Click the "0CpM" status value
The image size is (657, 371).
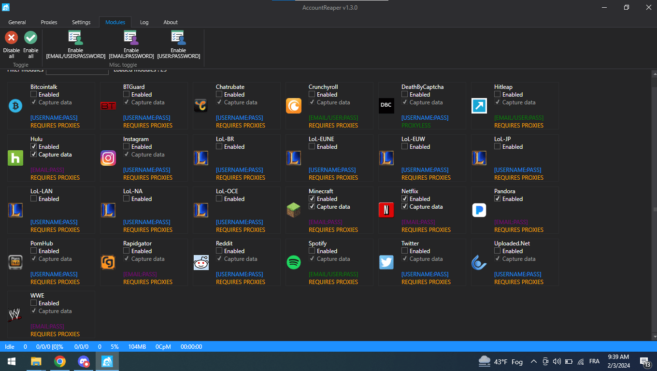(x=163, y=346)
